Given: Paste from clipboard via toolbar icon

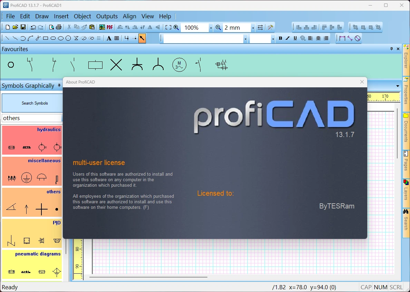Looking at the screenshot, I should [x=92, y=27].
